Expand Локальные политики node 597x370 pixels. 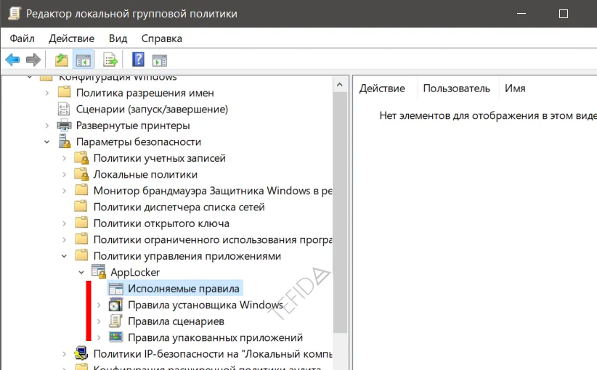pyautogui.click(x=65, y=175)
